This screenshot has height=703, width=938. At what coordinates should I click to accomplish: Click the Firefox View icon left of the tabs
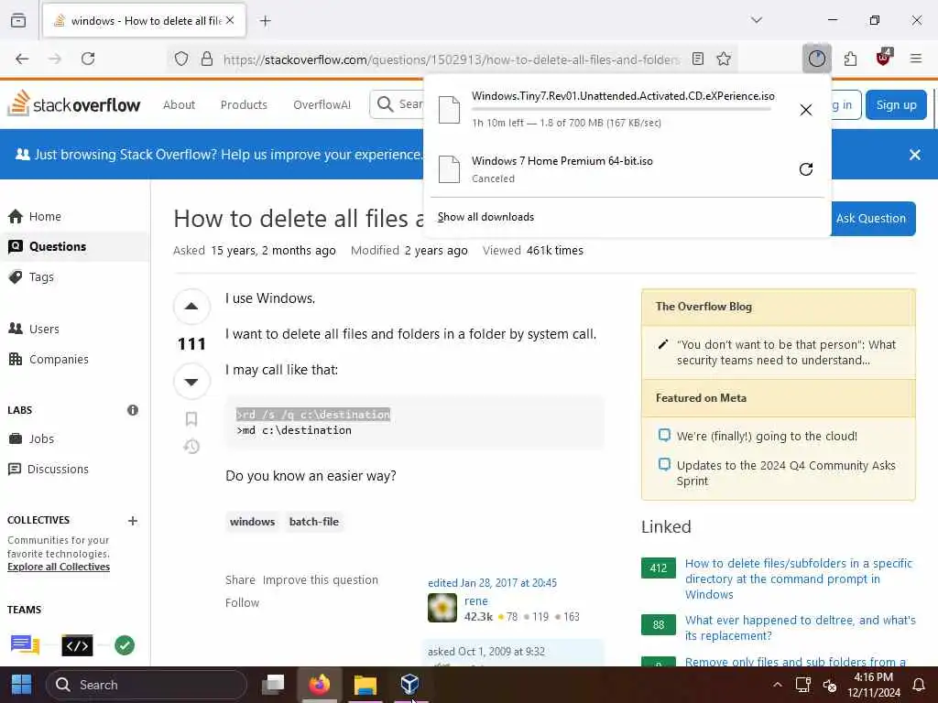pyautogui.click(x=18, y=20)
